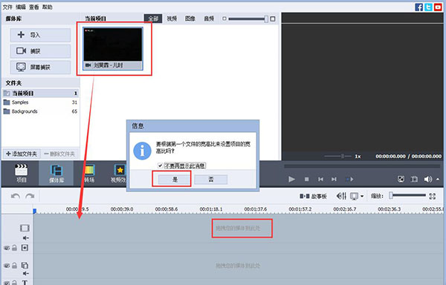Select the 图像 filter tab
The image size is (446, 285).
point(190,19)
